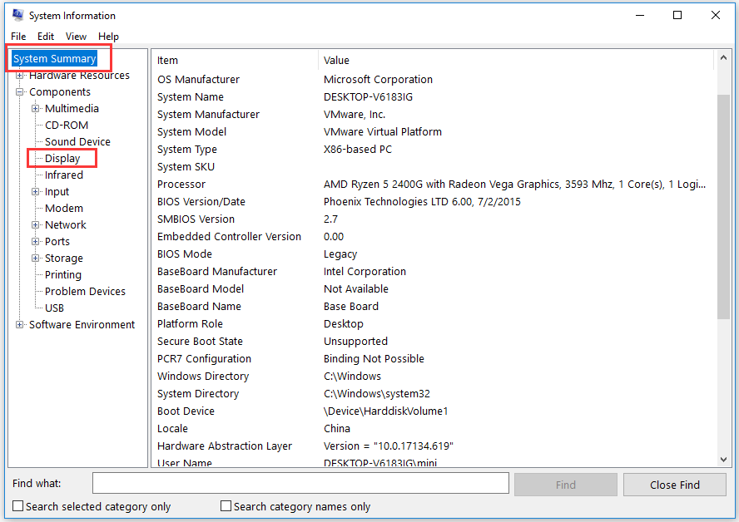
Task: Expand the Network tree node
Action: [36, 225]
